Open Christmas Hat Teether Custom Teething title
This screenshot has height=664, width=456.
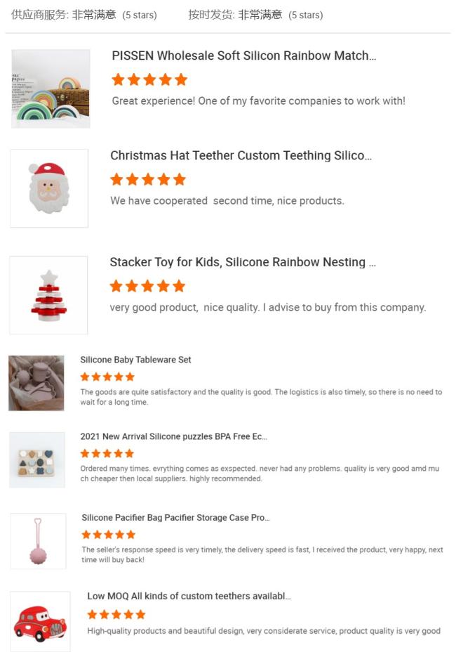pyautogui.click(x=241, y=155)
